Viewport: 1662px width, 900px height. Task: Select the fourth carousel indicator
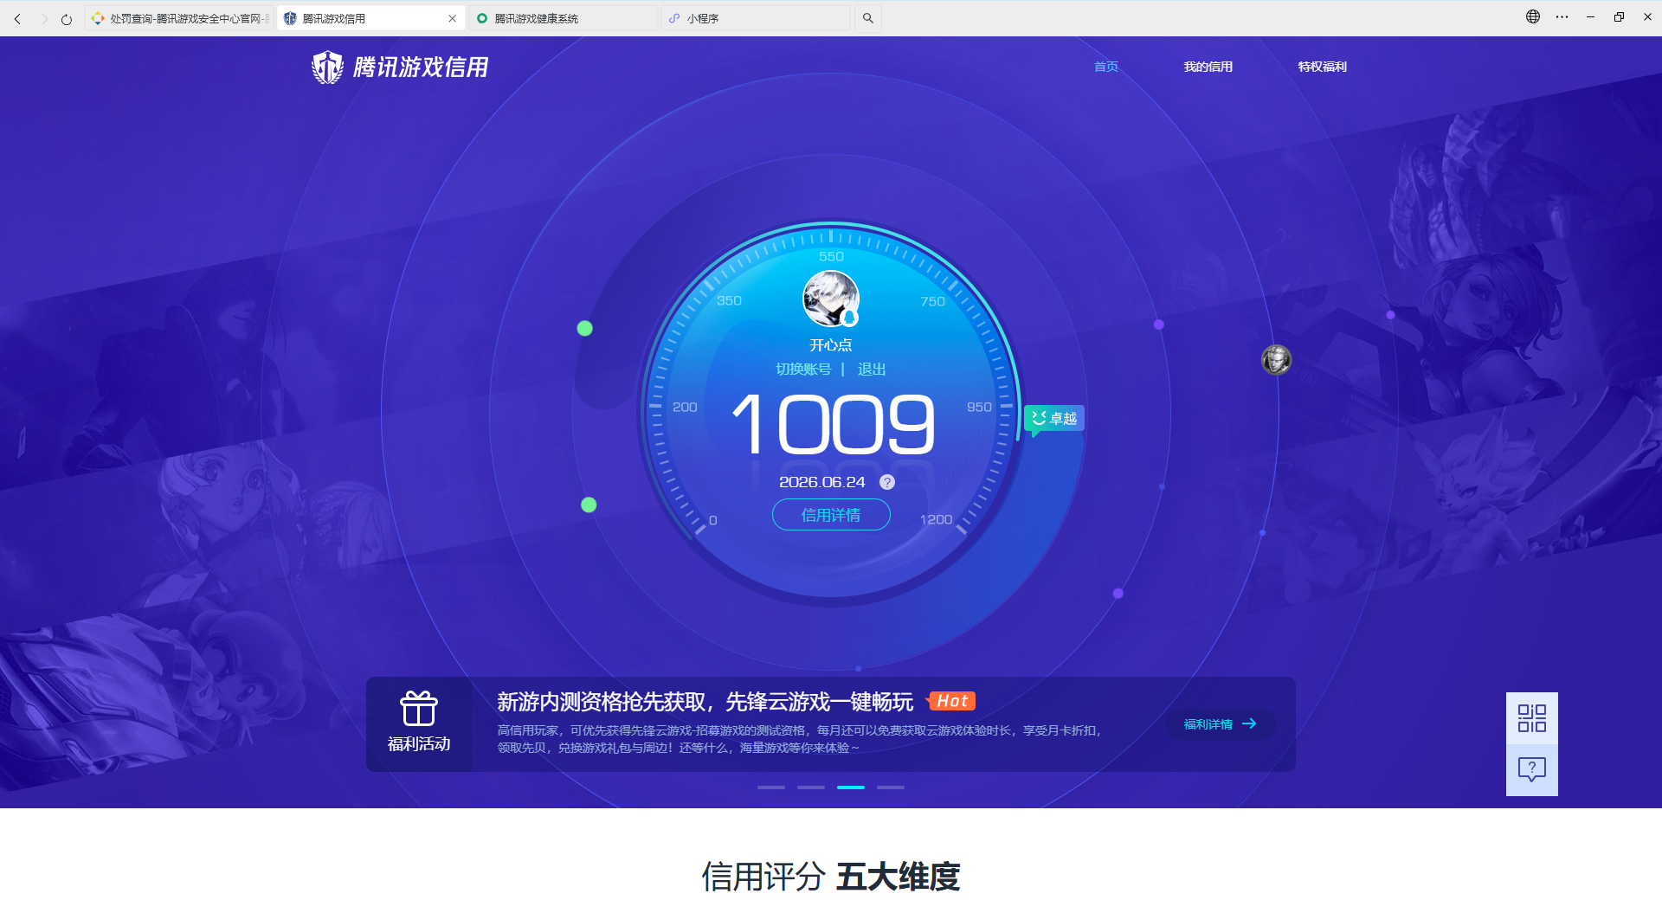(x=891, y=787)
